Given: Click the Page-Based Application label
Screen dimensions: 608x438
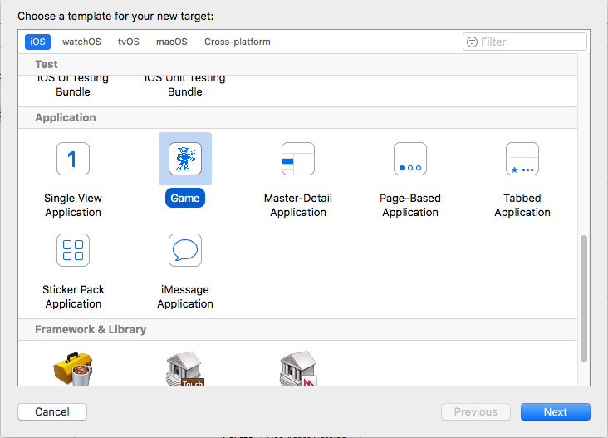Looking at the screenshot, I should click(409, 205).
